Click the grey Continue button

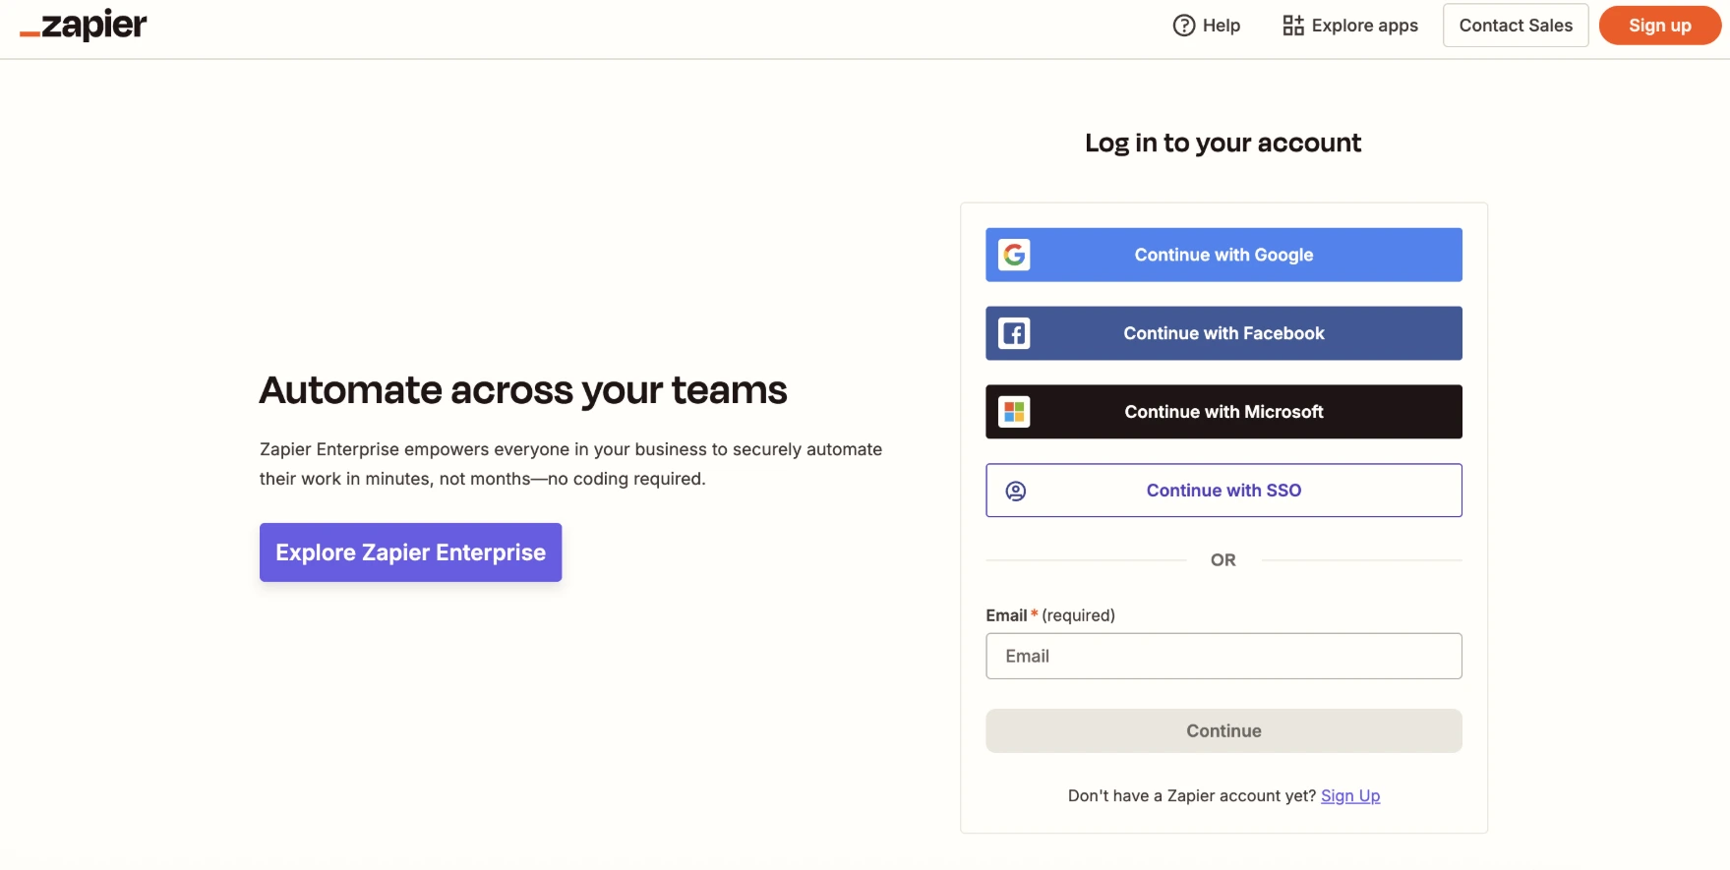1223,730
